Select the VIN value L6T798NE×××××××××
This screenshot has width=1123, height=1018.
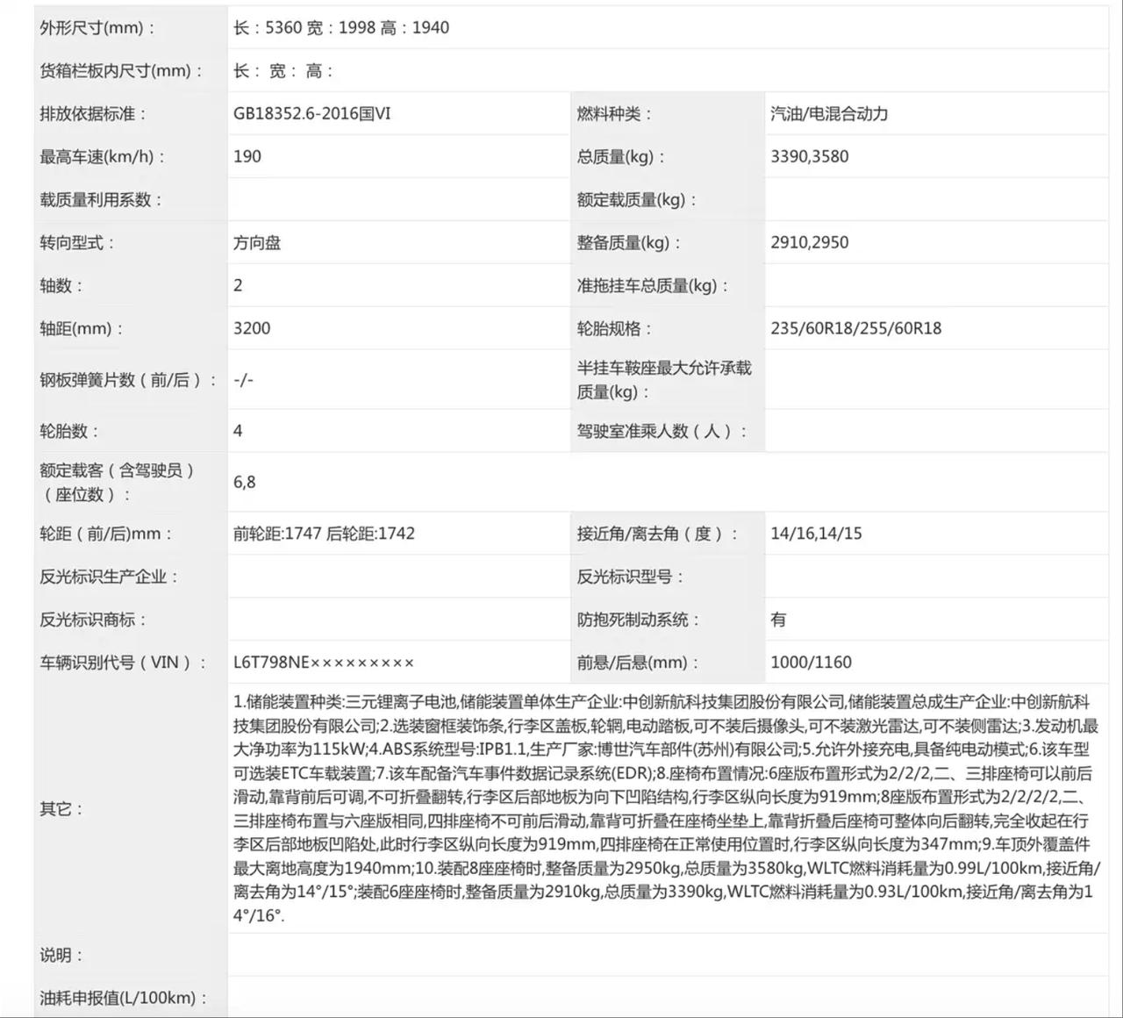point(324,663)
